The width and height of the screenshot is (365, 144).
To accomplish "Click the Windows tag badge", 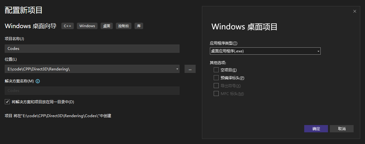I will pos(87,26).
